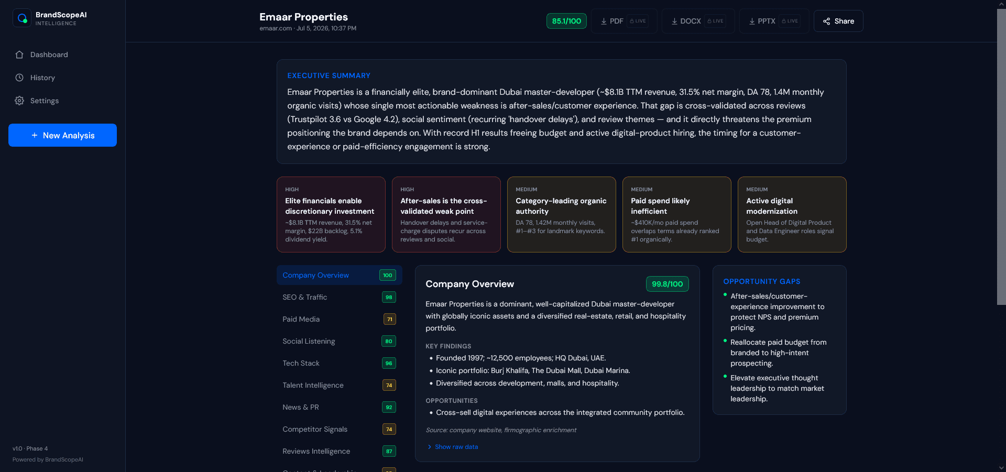
Task: Click the 98 score badge for SEO
Action: (389, 297)
